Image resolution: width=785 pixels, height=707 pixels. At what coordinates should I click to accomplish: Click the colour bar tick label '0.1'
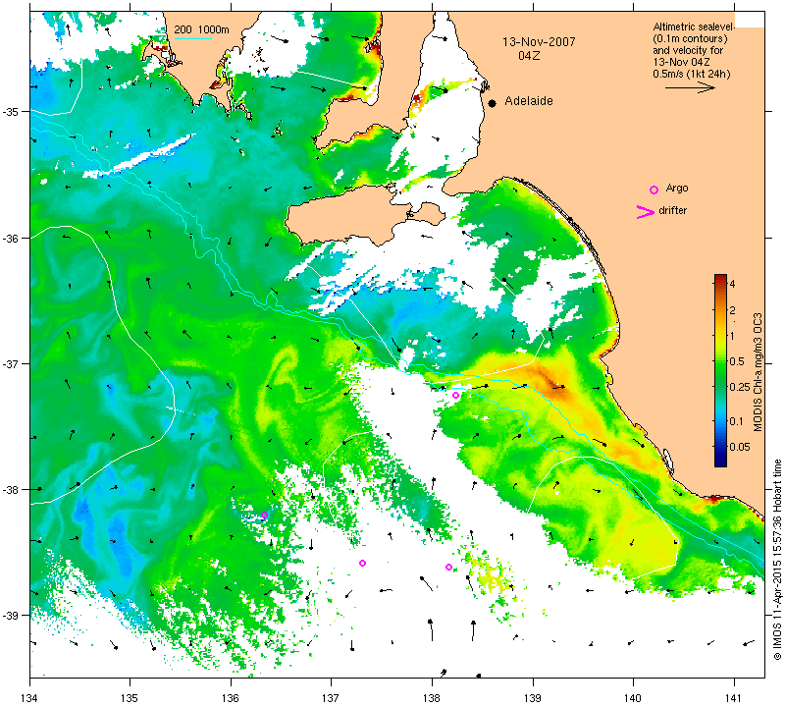point(737,421)
